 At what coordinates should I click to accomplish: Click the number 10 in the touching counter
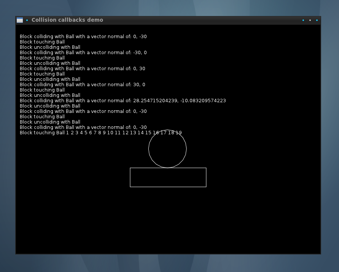click(x=110, y=133)
